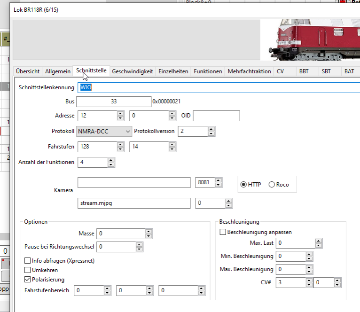Increase the Masse spinner value

pos(149,231)
